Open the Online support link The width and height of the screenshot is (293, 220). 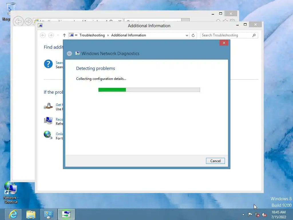60,134
